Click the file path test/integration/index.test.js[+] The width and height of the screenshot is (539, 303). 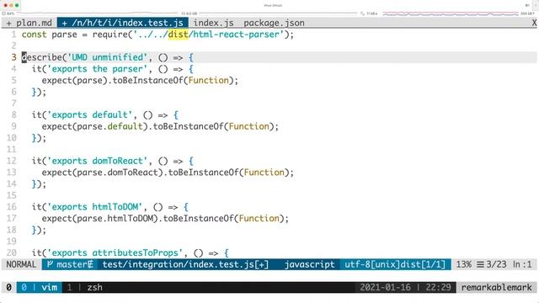pyautogui.click(x=185, y=264)
